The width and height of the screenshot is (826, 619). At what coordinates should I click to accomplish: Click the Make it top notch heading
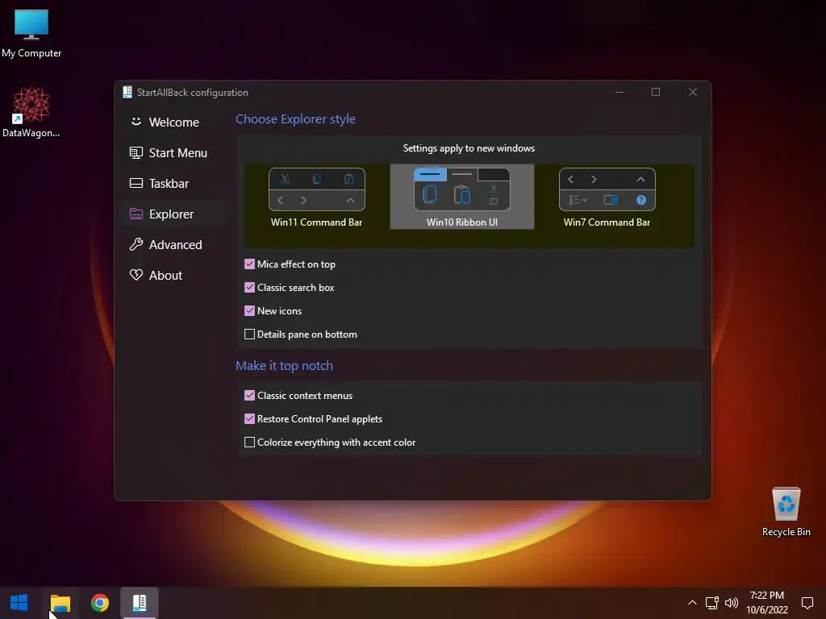pyautogui.click(x=284, y=365)
